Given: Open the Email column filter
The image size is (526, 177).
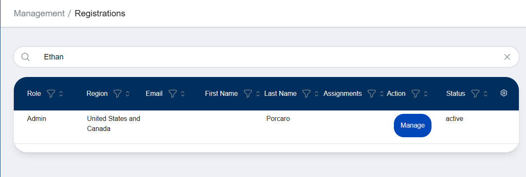Looking at the screenshot, I should click(172, 94).
